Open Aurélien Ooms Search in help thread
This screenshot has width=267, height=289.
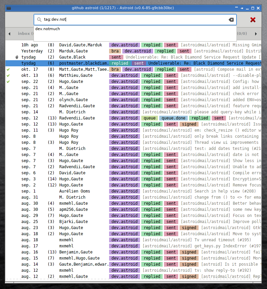point(133,191)
